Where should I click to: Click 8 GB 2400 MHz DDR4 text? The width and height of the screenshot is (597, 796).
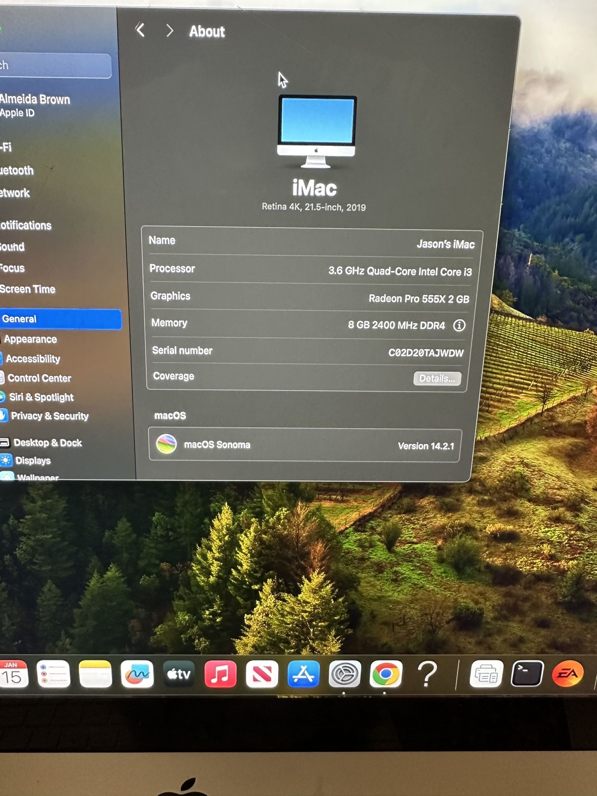pos(396,325)
